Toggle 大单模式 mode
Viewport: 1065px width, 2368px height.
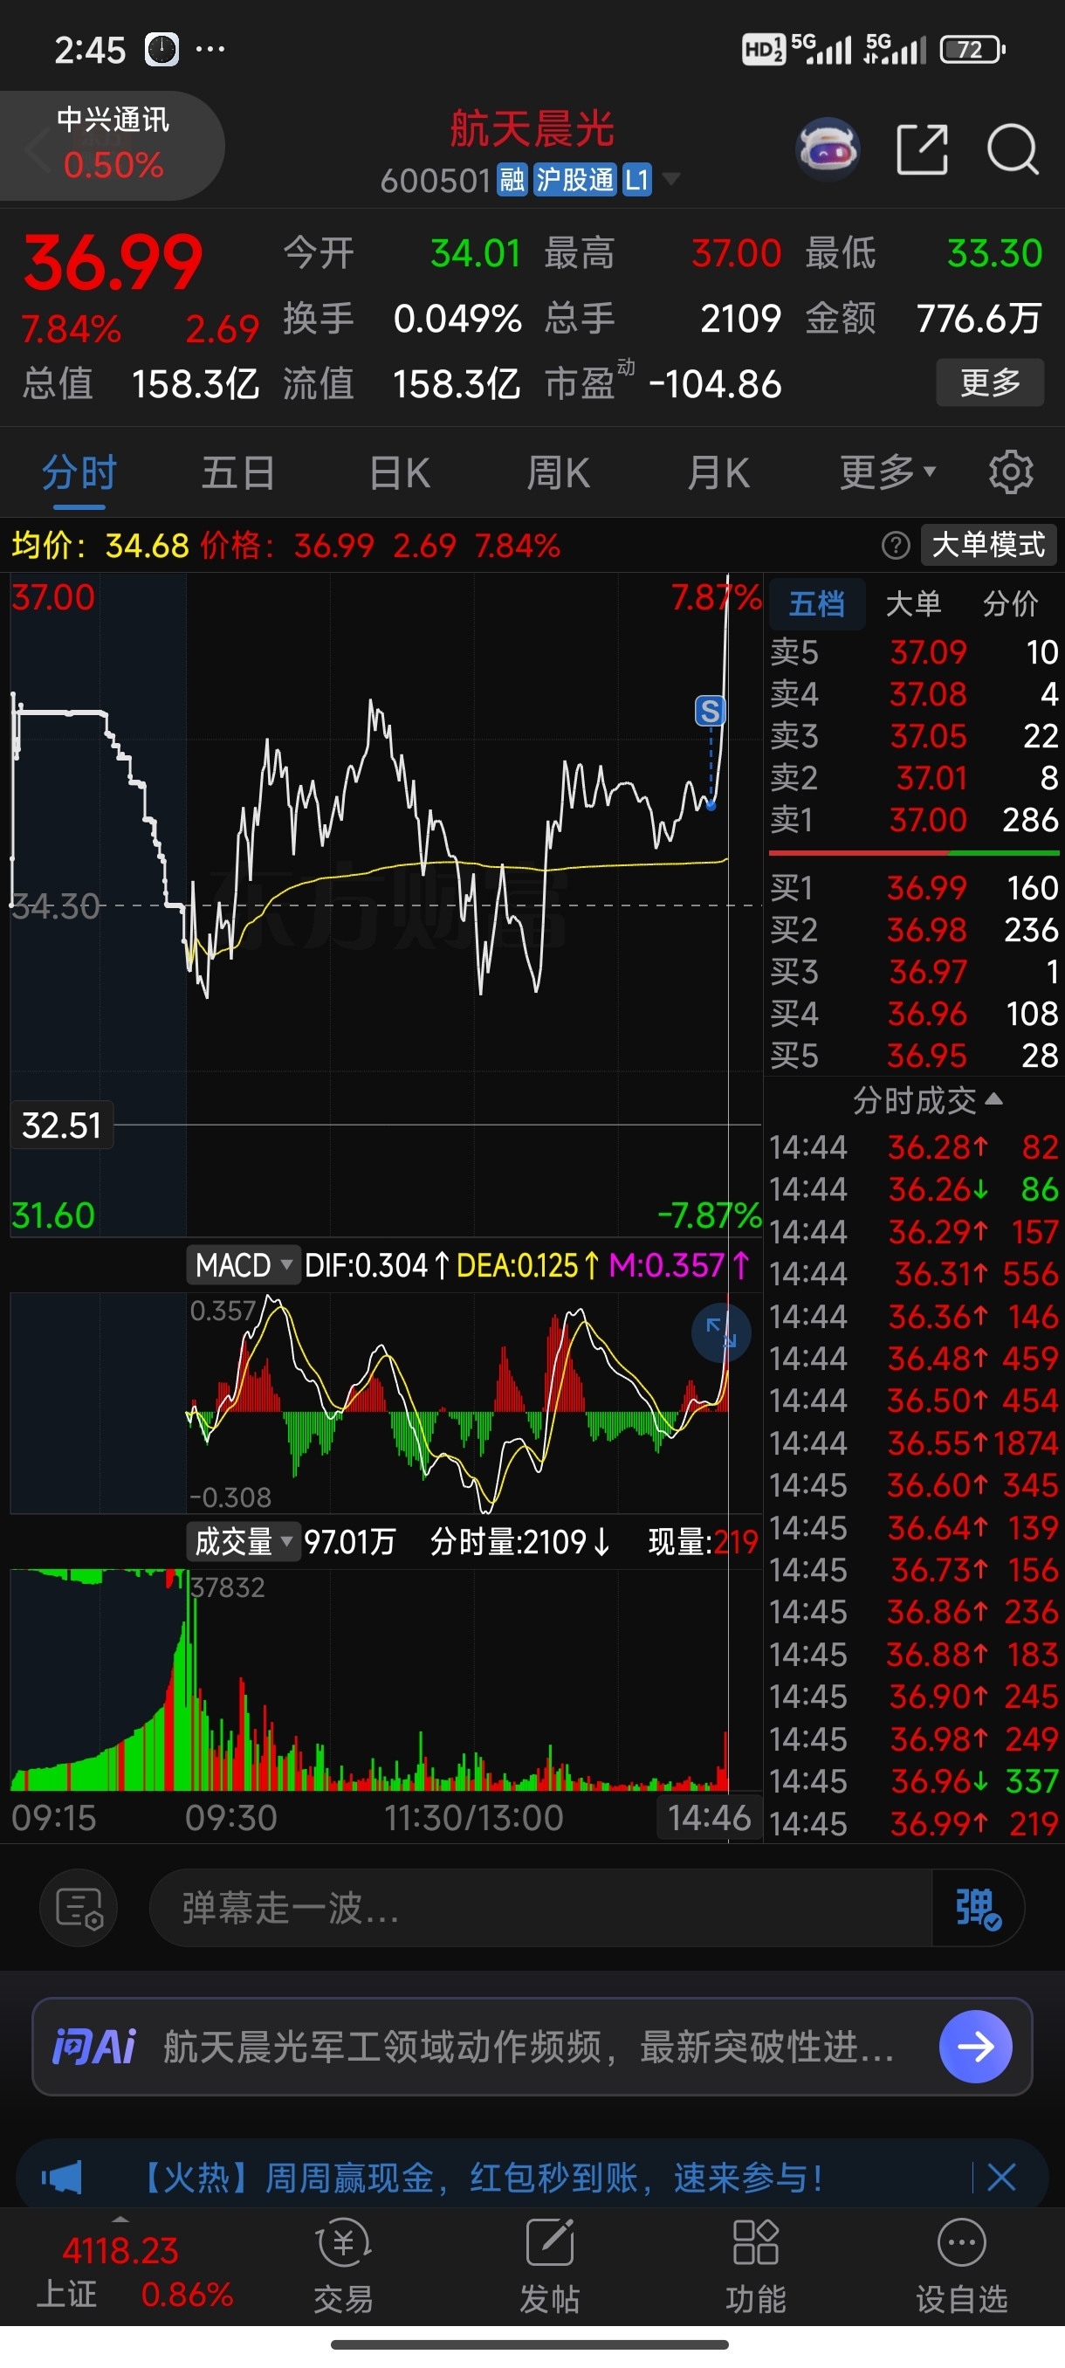tap(988, 545)
